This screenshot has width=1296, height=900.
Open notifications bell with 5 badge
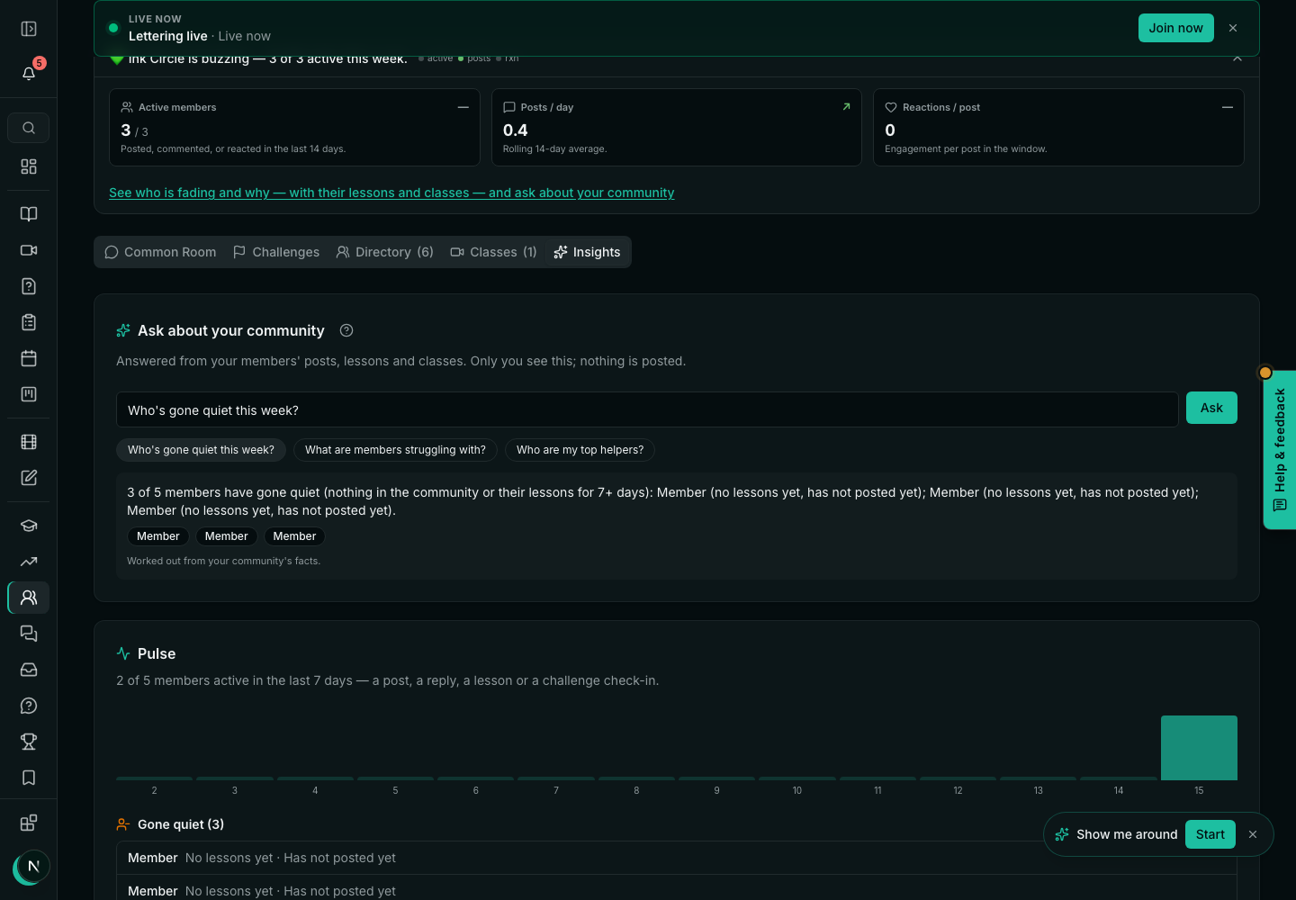(29, 73)
